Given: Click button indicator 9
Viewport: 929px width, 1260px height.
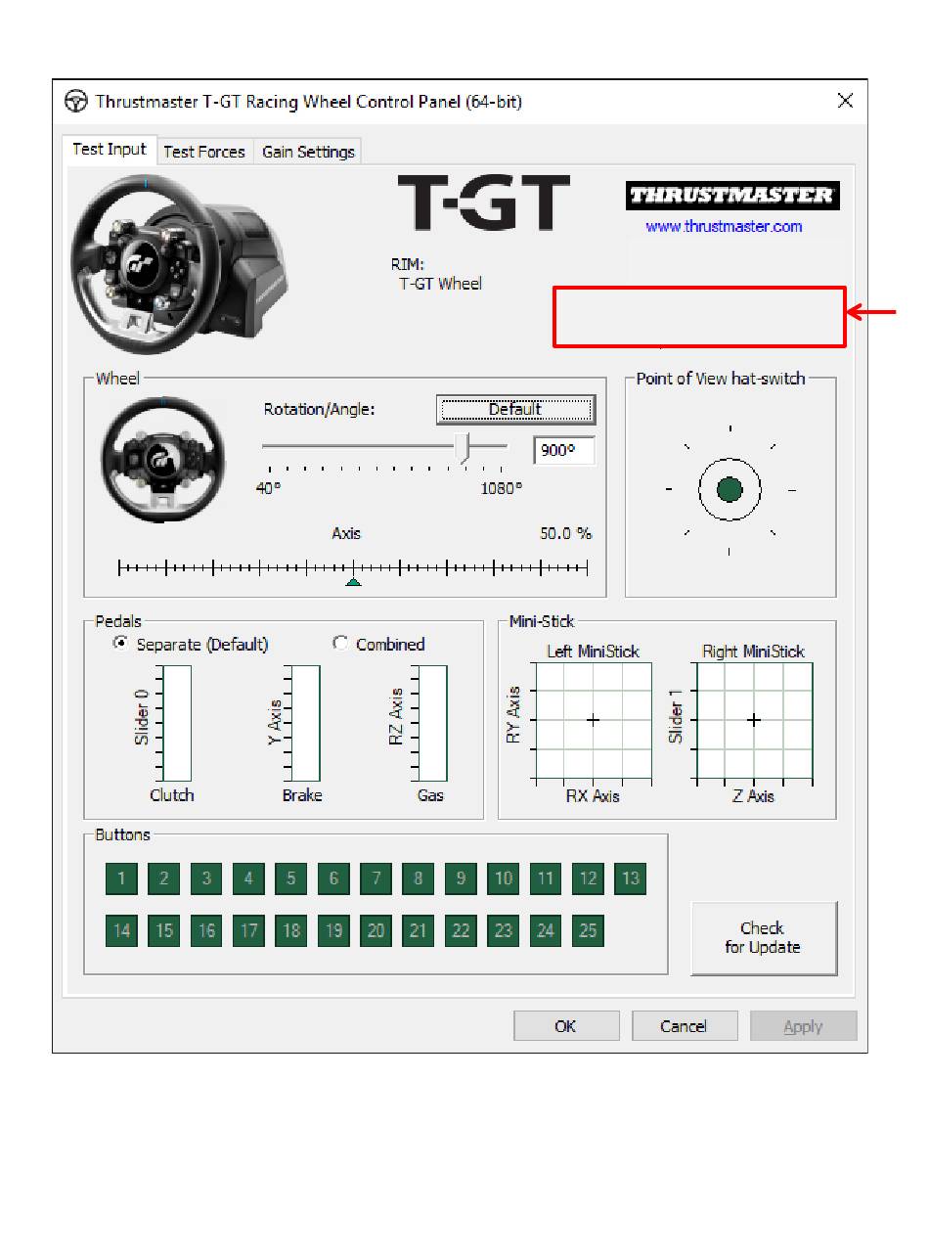Looking at the screenshot, I should 461,878.
